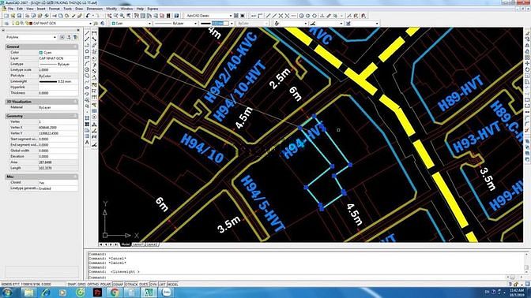
Task: Toggle ORTHO mode in status bar
Action: [93, 285]
